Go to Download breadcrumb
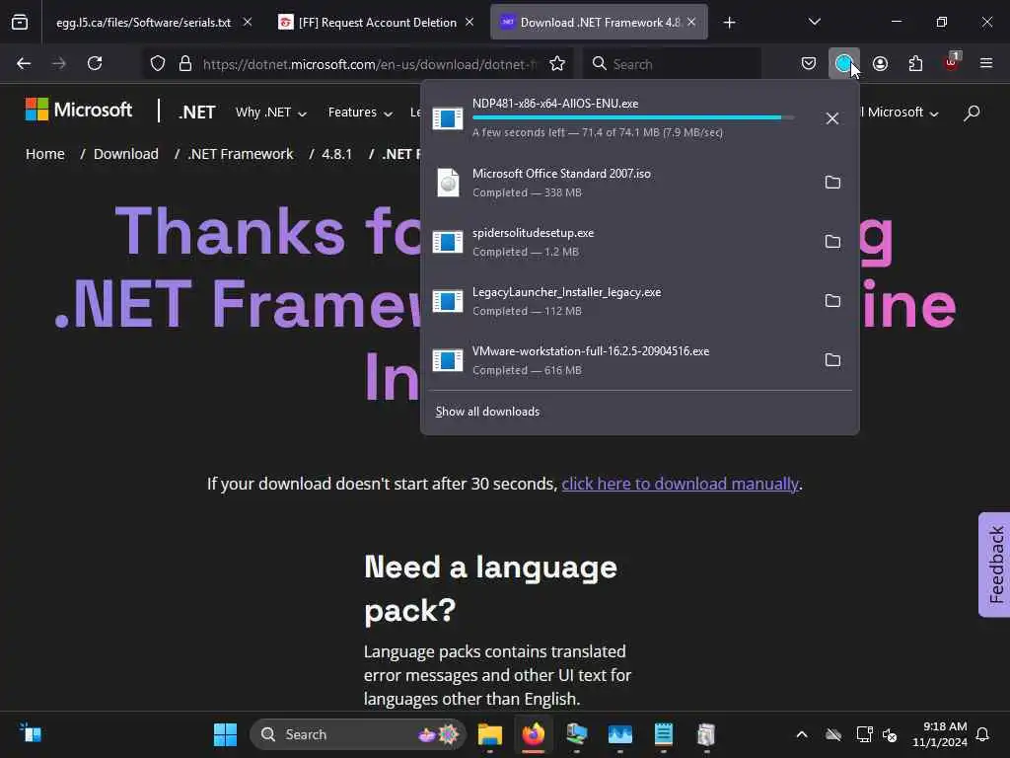The width and height of the screenshot is (1010, 758). pyautogui.click(x=125, y=154)
